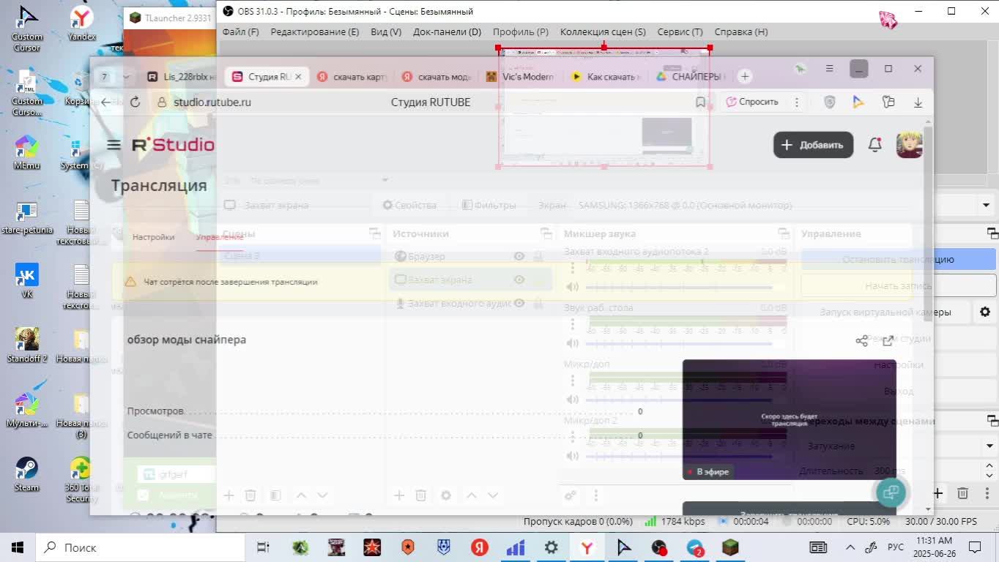Viewport: 999px width, 562px height.
Task: Open OBS source properties gear in Источники toolbar
Action: click(445, 495)
